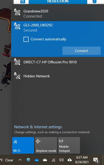Click the globe shield tray icon

[28, 160]
